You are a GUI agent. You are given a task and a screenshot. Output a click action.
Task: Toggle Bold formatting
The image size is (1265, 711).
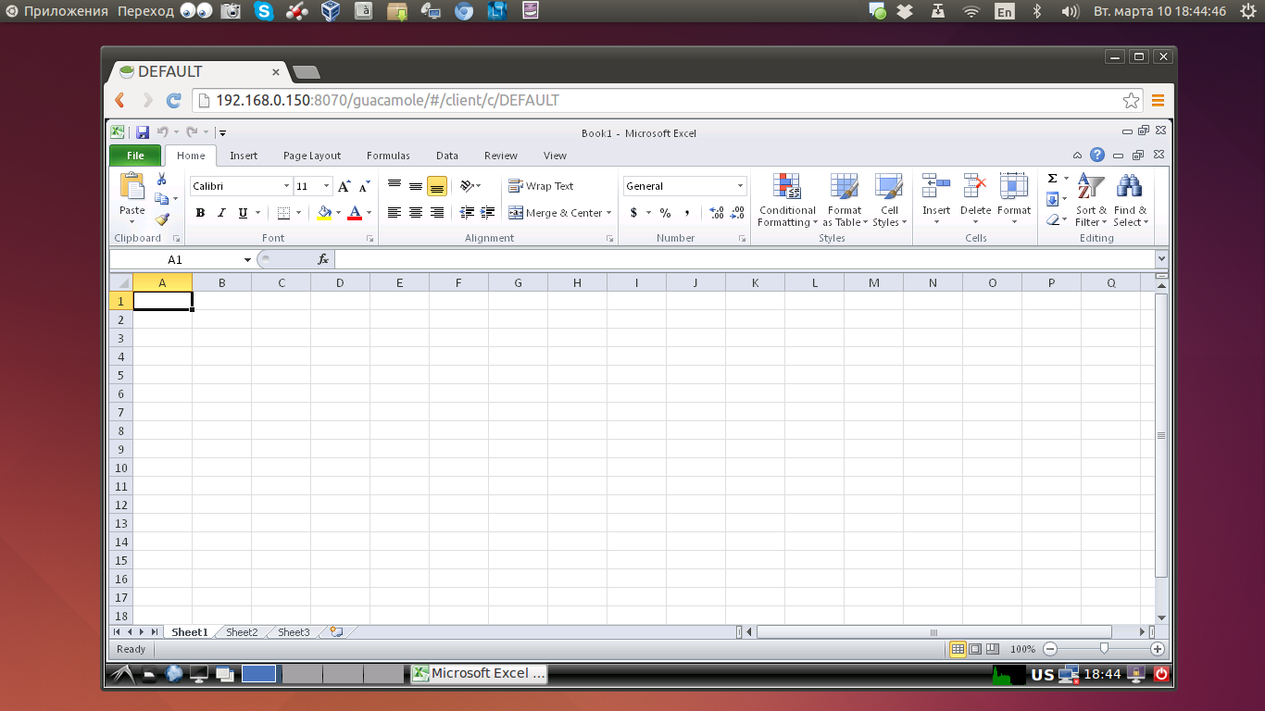[x=200, y=213]
